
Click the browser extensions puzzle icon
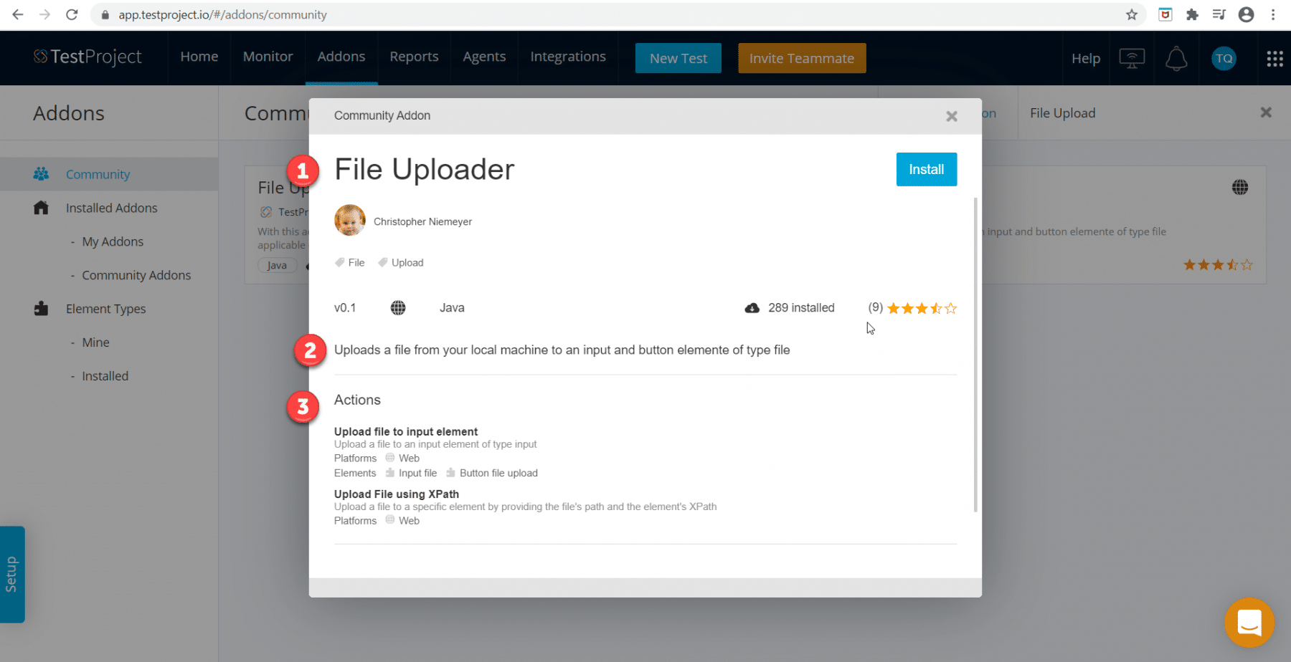point(1192,14)
